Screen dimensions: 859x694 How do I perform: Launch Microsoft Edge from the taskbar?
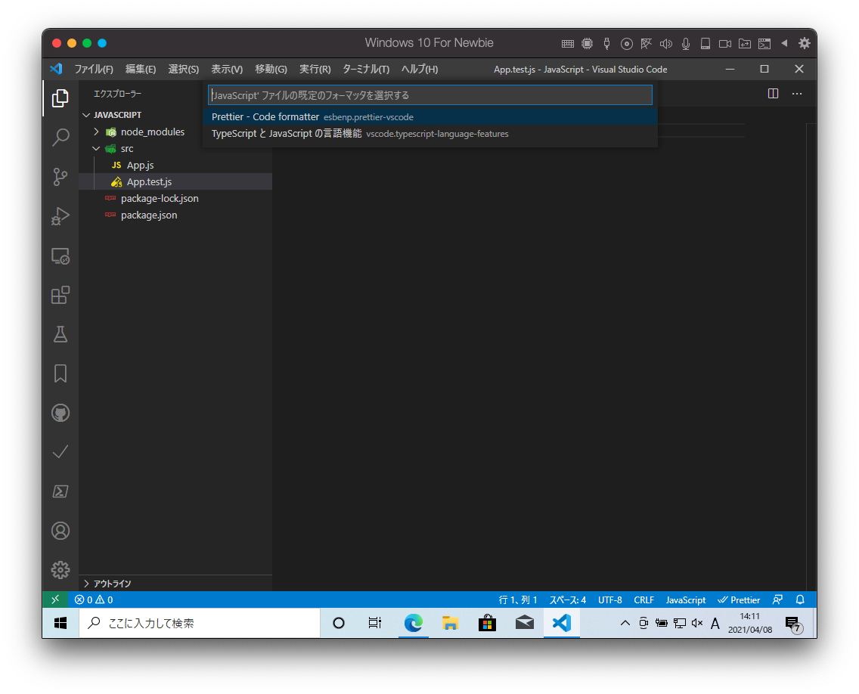pos(413,624)
